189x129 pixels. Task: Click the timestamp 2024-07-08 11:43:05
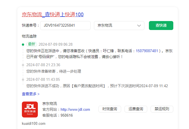tap(43, 79)
